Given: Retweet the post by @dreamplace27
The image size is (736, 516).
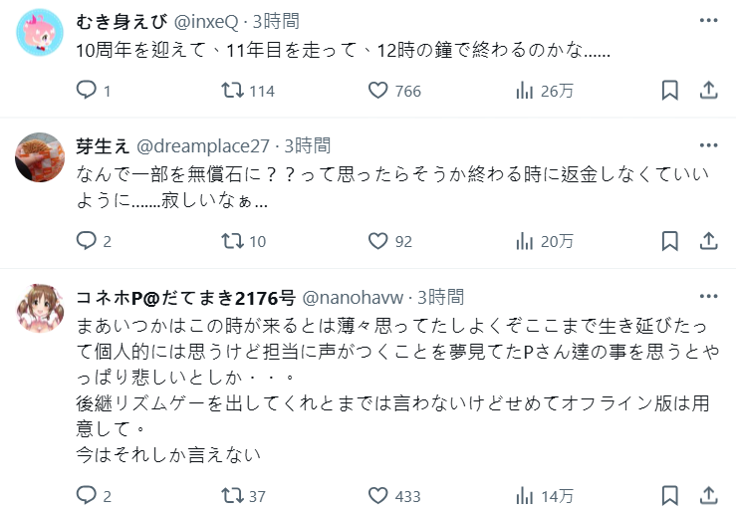Looking at the screenshot, I should pyautogui.click(x=231, y=240).
